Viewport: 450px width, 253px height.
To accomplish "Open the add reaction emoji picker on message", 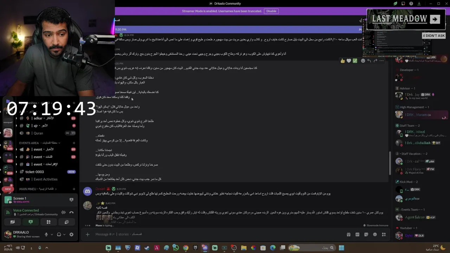I will [x=363, y=61].
